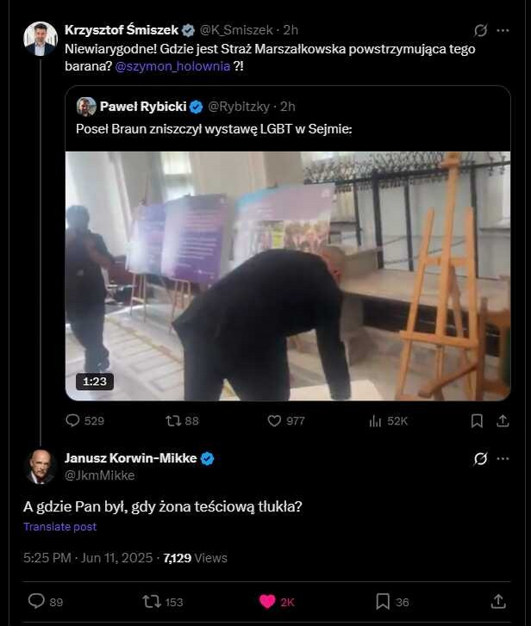This screenshot has width=531, height=626.
Task: Reply to Korwin-Mikke's post with 89 replies
Action: 36,601
